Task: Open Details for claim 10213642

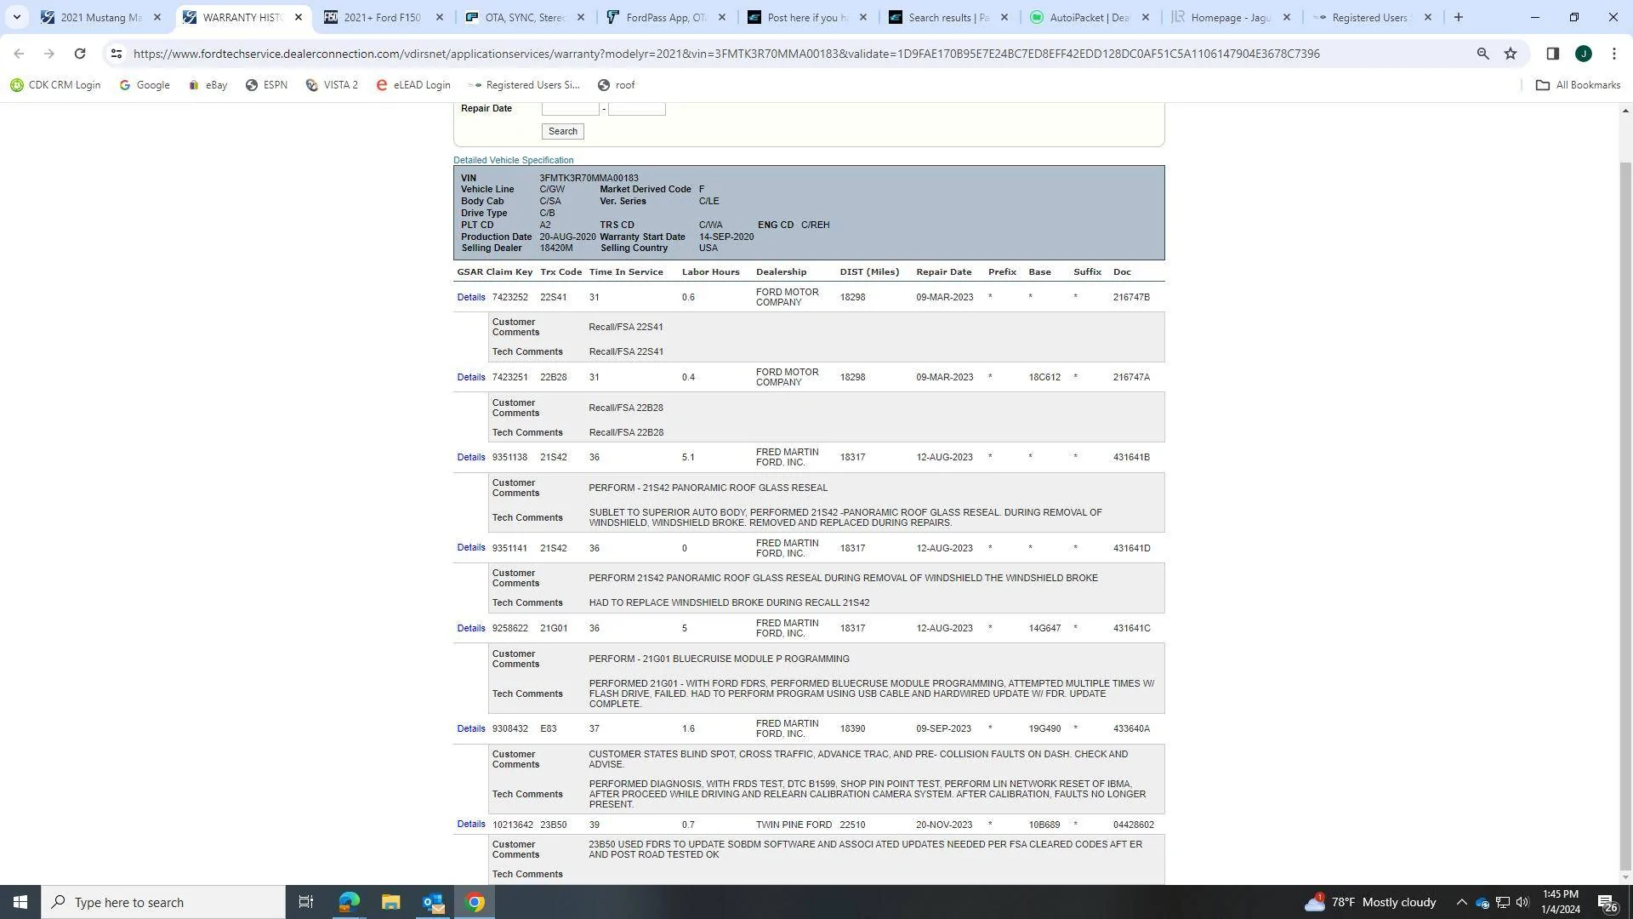Action: tap(470, 825)
